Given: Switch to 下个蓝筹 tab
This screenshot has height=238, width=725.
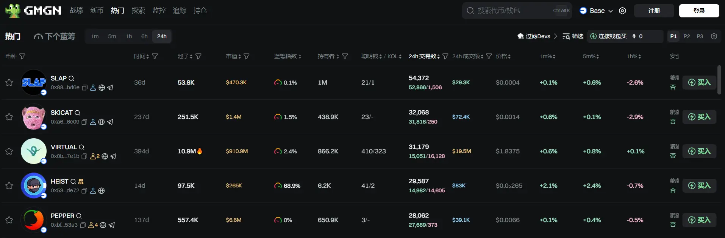Looking at the screenshot, I should [x=55, y=36].
